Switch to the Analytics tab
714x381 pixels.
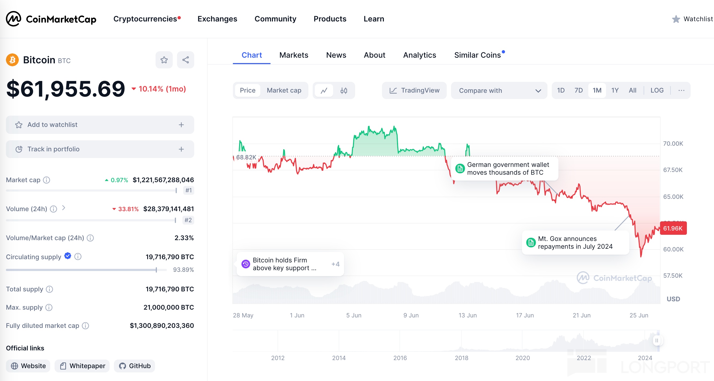(419, 55)
